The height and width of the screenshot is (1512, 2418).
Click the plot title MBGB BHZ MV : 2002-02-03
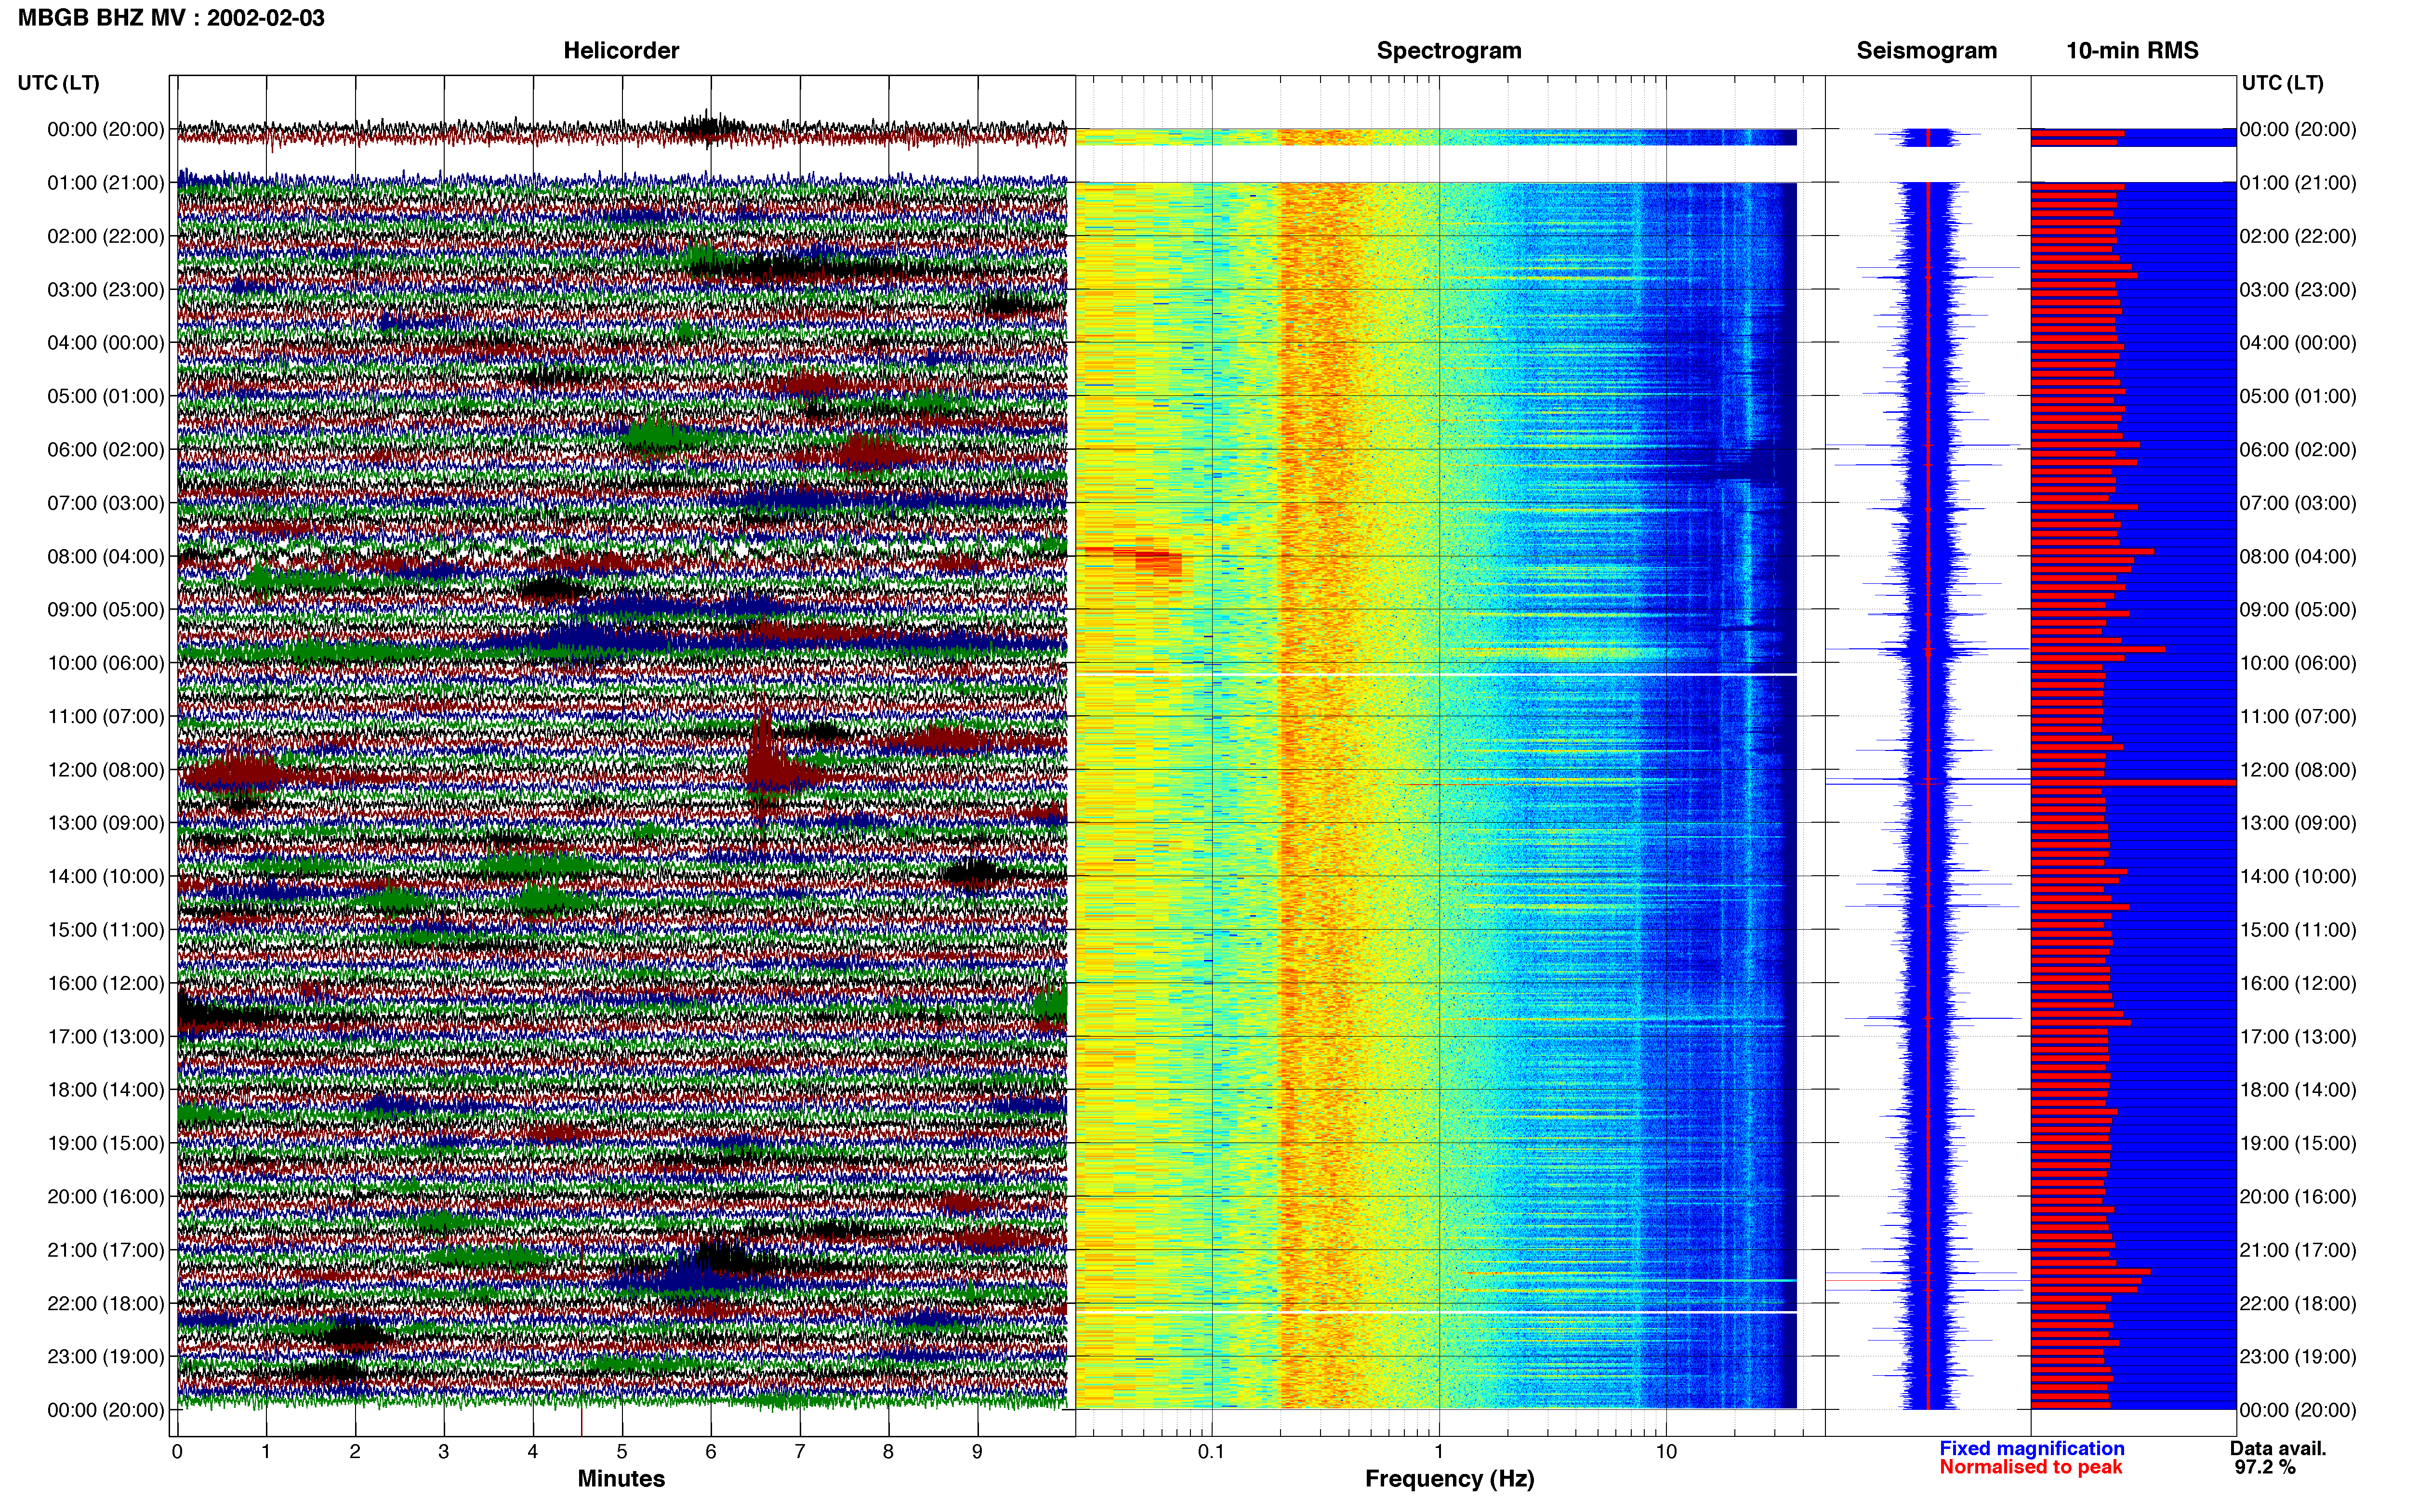pyautogui.click(x=171, y=18)
